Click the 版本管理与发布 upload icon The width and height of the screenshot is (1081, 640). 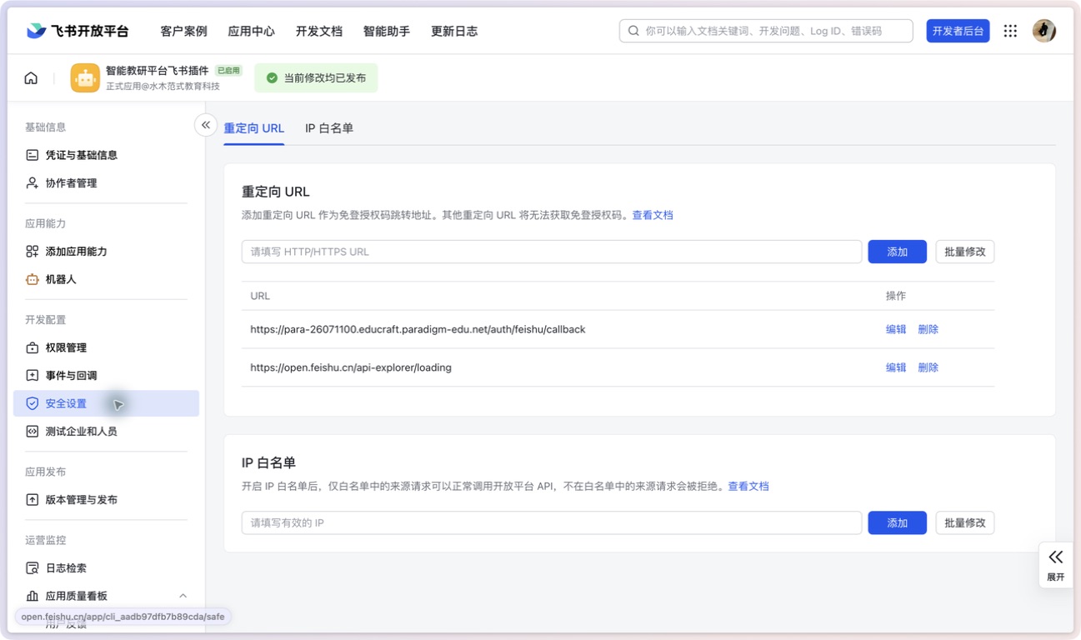(x=32, y=500)
